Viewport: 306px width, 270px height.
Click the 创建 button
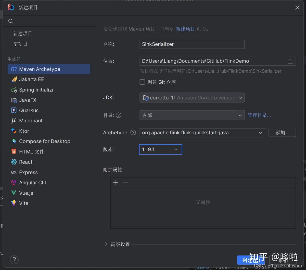pyautogui.click(x=250, y=260)
